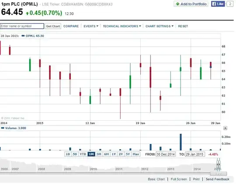
Task: Click the blue marker dot on last candle
Action: click(x=211, y=67)
